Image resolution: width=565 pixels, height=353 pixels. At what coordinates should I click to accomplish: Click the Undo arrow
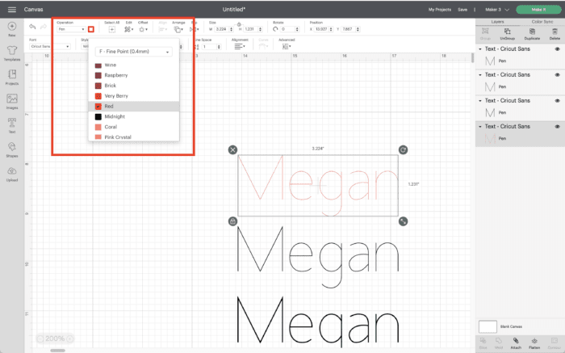pyautogui.click(x=31, y=28)
